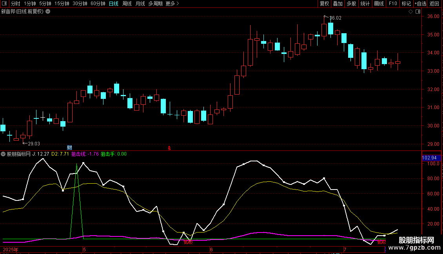The height and width of the screenshot is (254, 443).
Task: Select the 60分钟 period
Action: [x=98, y=4]
